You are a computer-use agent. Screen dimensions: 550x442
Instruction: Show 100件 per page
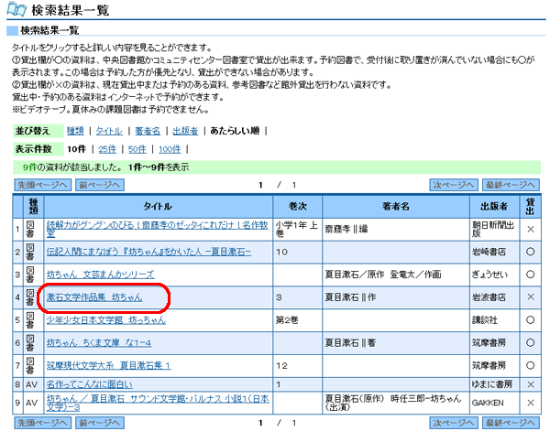170,149
